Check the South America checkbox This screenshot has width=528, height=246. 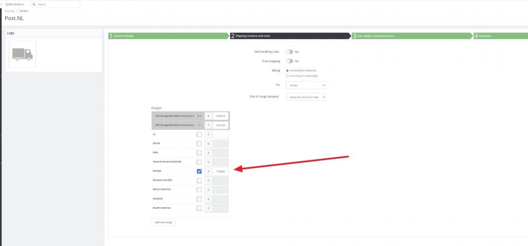coord(200,209)
